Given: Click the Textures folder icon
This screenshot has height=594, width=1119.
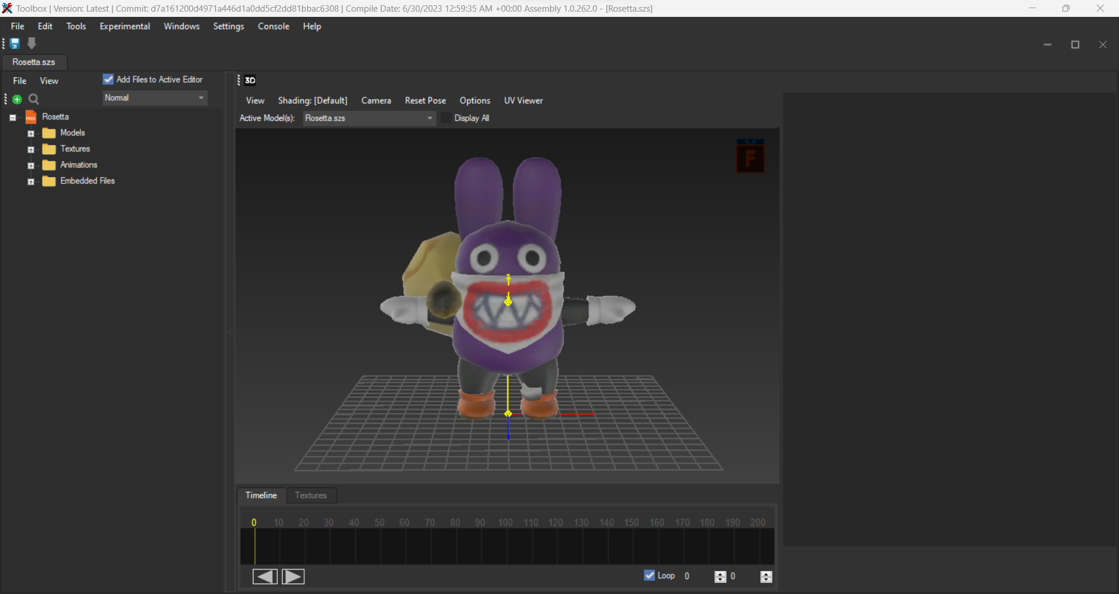Looking at the screenshot, I should tap(49, 149).
